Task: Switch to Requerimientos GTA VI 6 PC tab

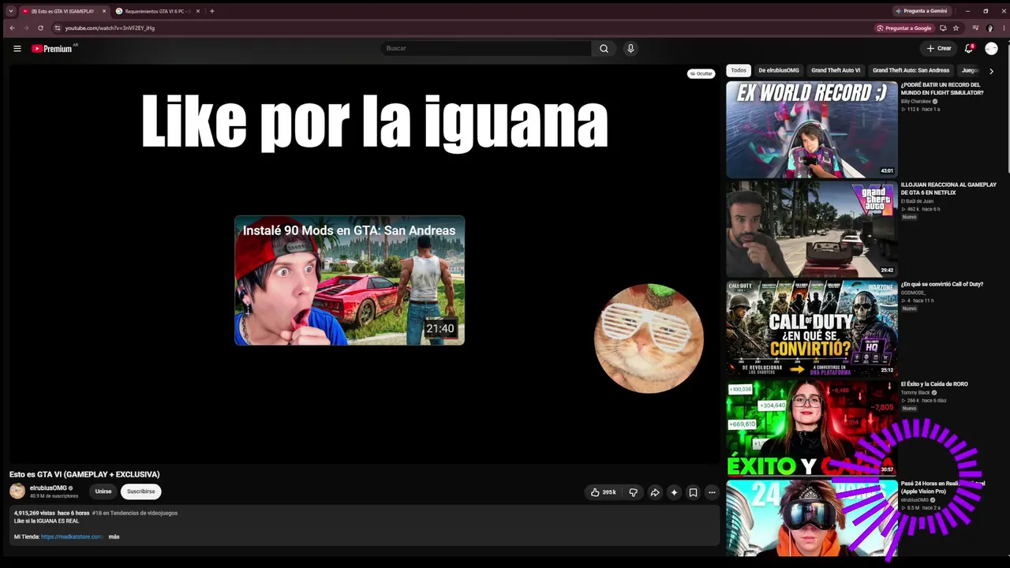Action: pos(158,11)
